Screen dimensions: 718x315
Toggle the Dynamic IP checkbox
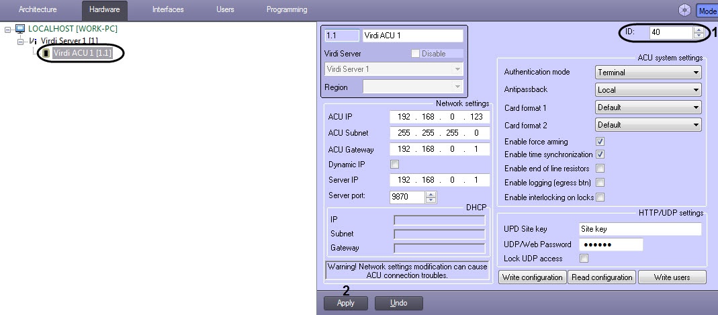tap(394, 165)
